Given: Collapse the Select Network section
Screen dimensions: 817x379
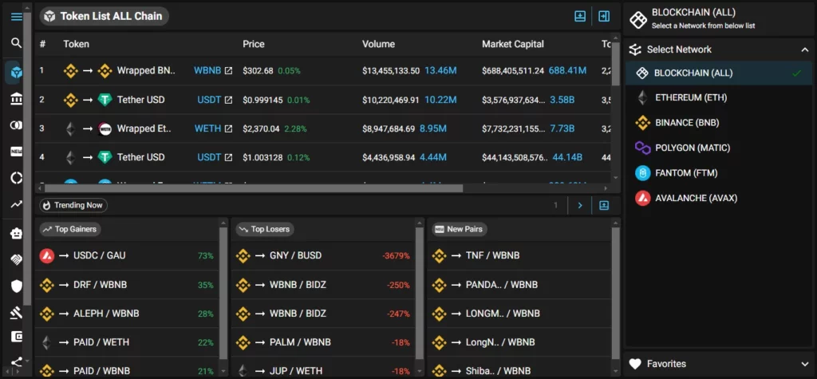Looking at the screenshot, I should (x=804, y=49).
